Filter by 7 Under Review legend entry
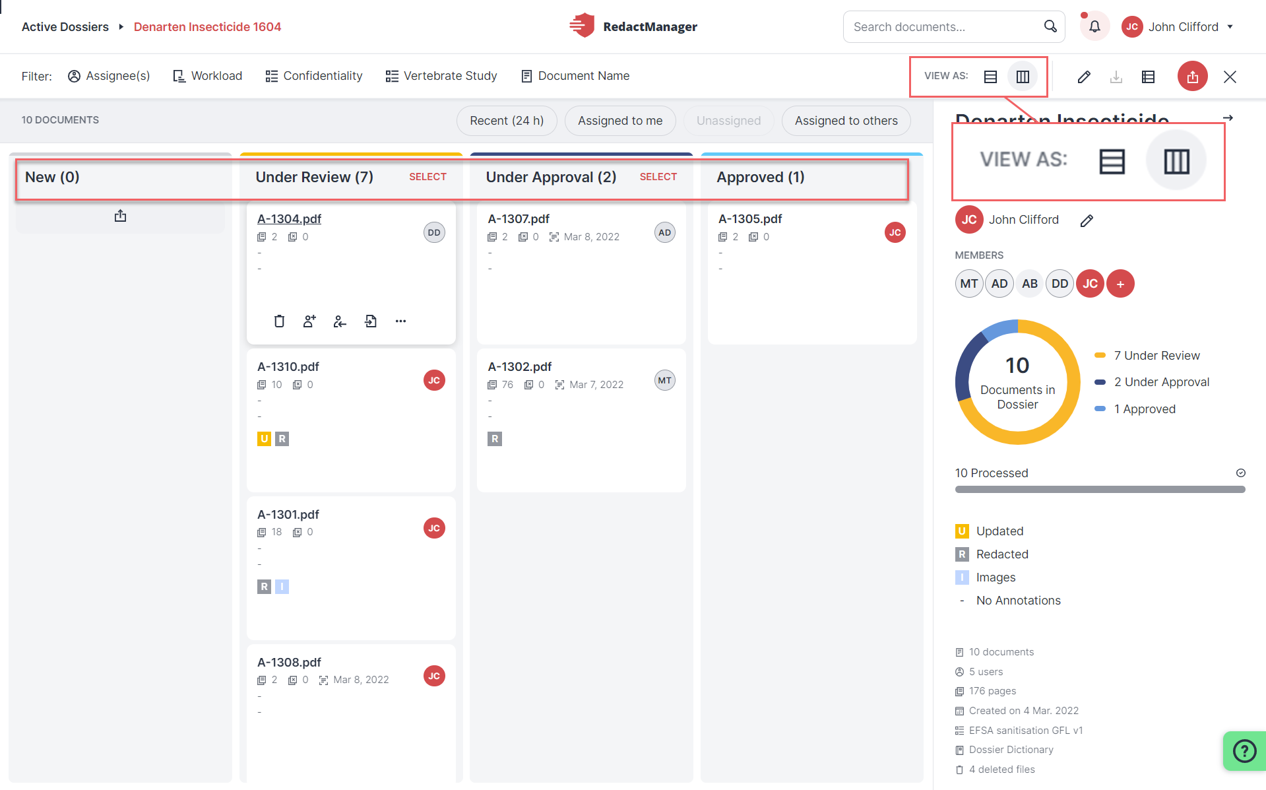 pos(1147,356)
